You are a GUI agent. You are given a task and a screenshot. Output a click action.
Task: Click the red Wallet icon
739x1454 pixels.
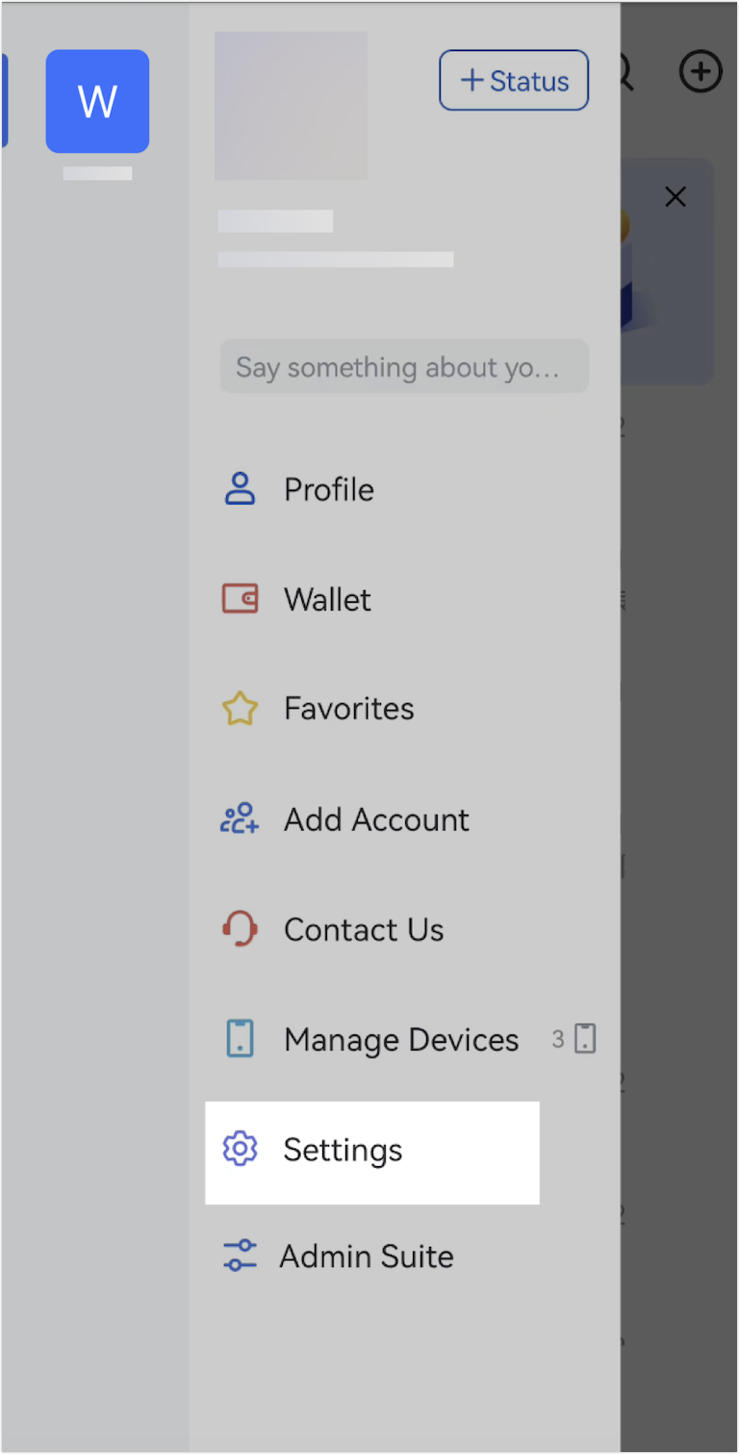tap(240, 599)
